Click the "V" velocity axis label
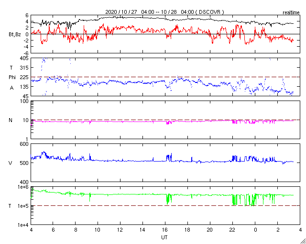Viewport: 306px width, 244px height. coord(11,163)
